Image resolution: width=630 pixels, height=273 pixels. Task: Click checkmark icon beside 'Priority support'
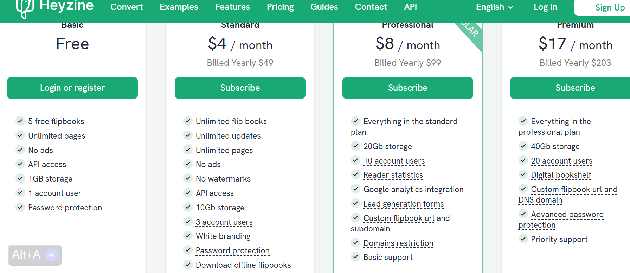click(523, 239)
